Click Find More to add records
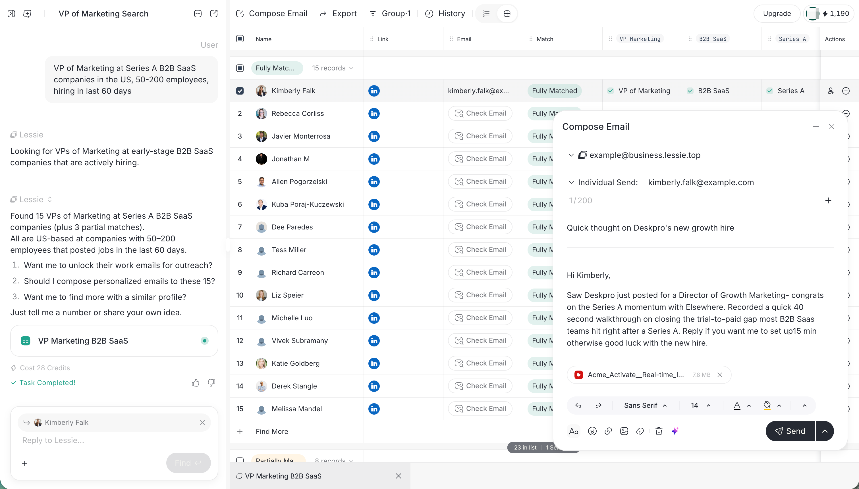 (x=271, y=431)
